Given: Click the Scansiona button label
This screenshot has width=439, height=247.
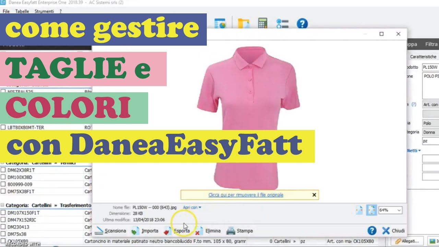Looking at the screenshot, I should (115, 231).
